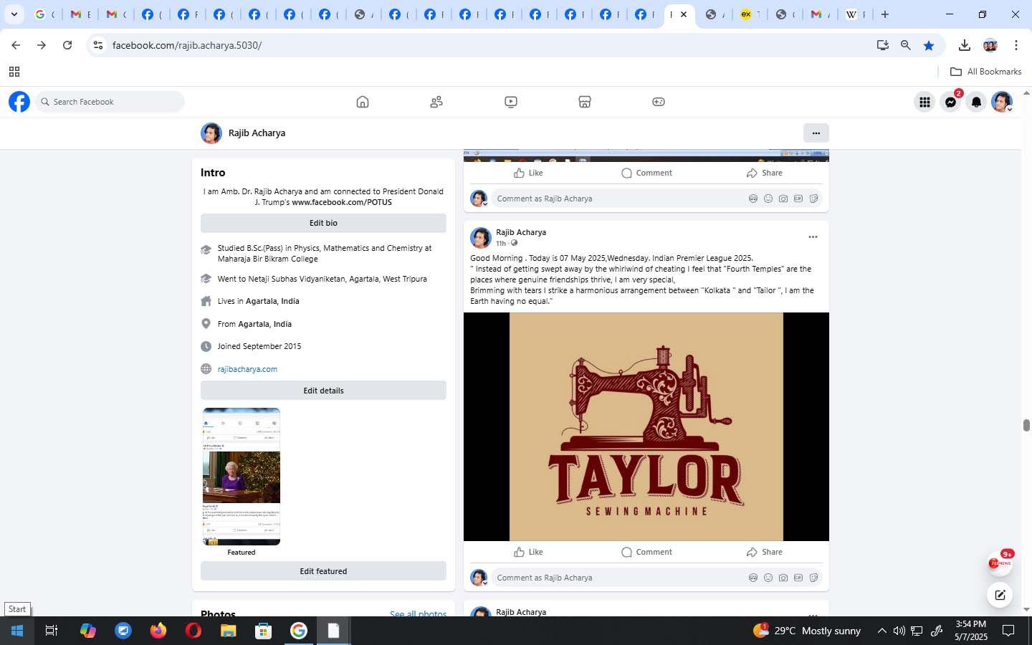The width and height of the screenshot is (1032, 645).
Task: Open File Explorer from taskbar
Action: 228,631
